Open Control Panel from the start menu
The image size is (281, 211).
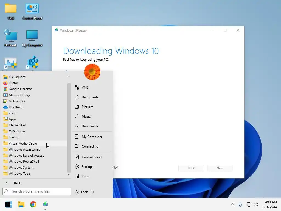point(92,157)
